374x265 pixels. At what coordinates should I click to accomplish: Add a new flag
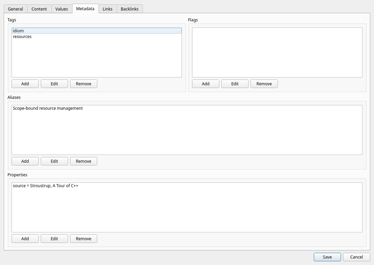[x=206, y=84]
